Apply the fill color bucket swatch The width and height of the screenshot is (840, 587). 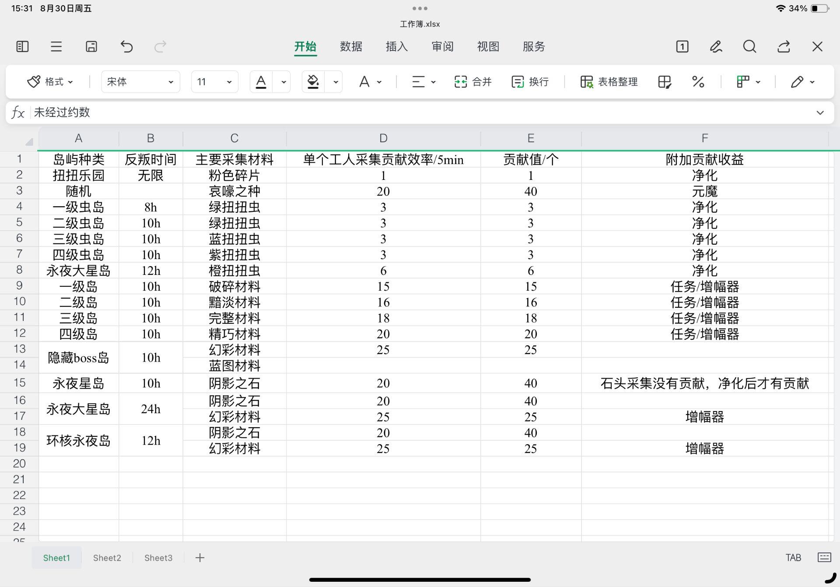pyautogui.click(x=313, y=82)
